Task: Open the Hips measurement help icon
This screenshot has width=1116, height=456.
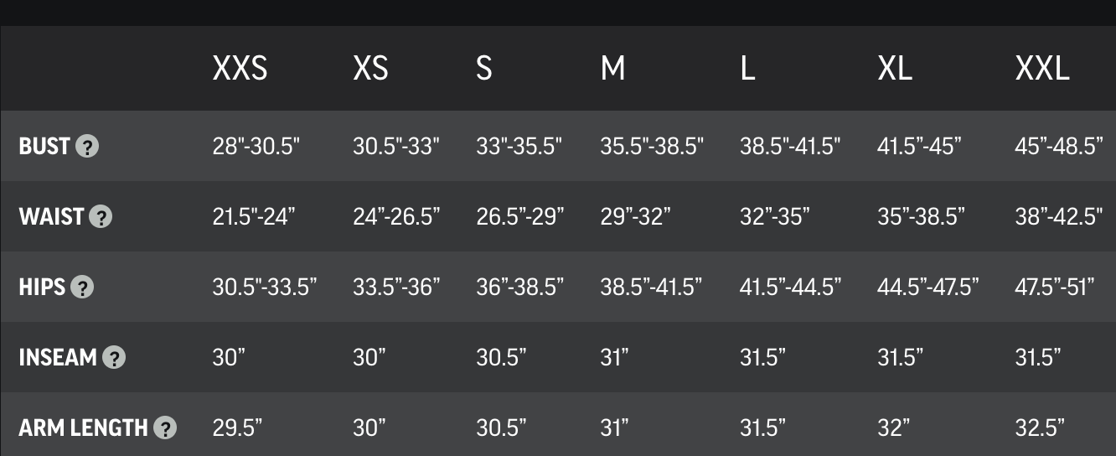Action: [x=82, y=288]
